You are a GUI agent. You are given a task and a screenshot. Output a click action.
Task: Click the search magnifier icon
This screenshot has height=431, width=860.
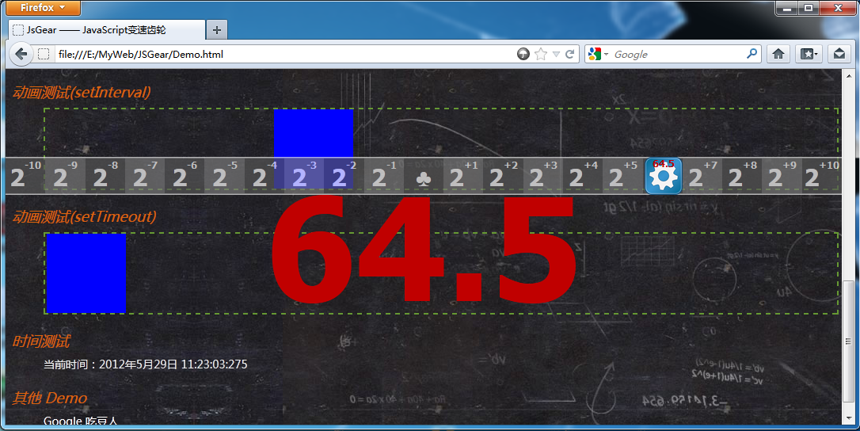click(752, 54)
